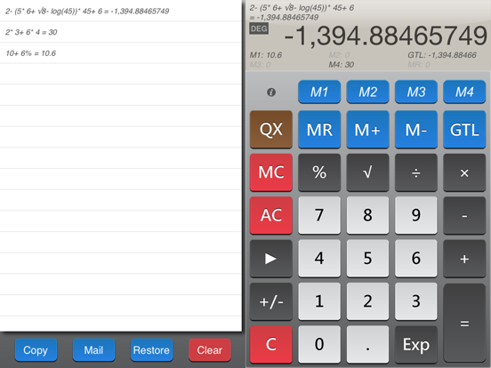Tap number key 3
491x368 pixels.
click(416, 301)
